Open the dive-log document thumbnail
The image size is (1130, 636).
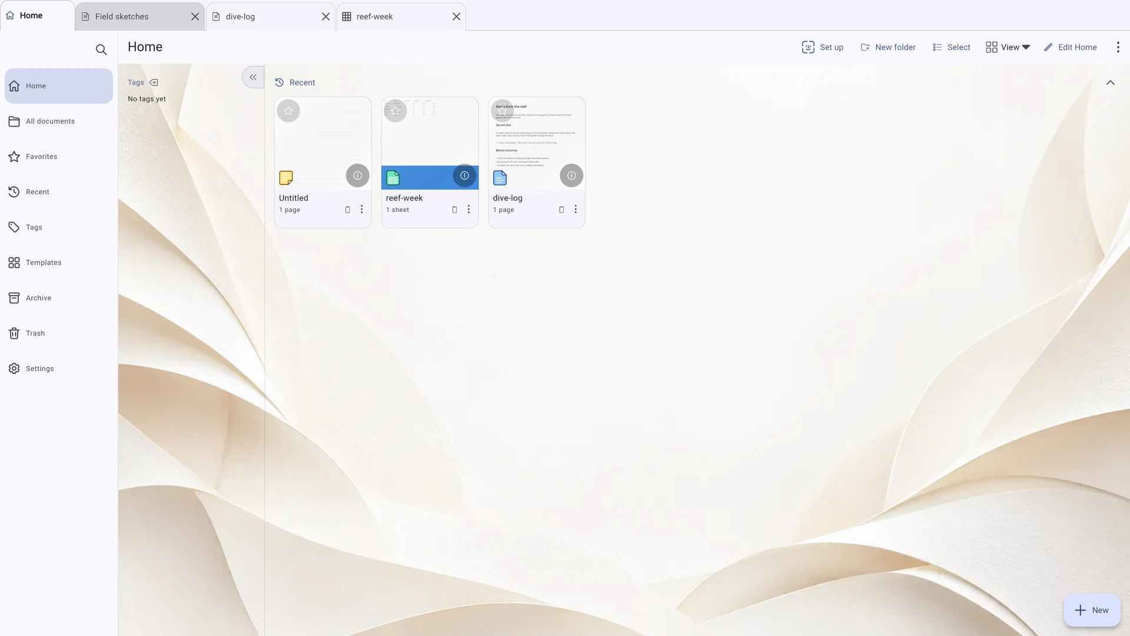(x=537, y=143)
